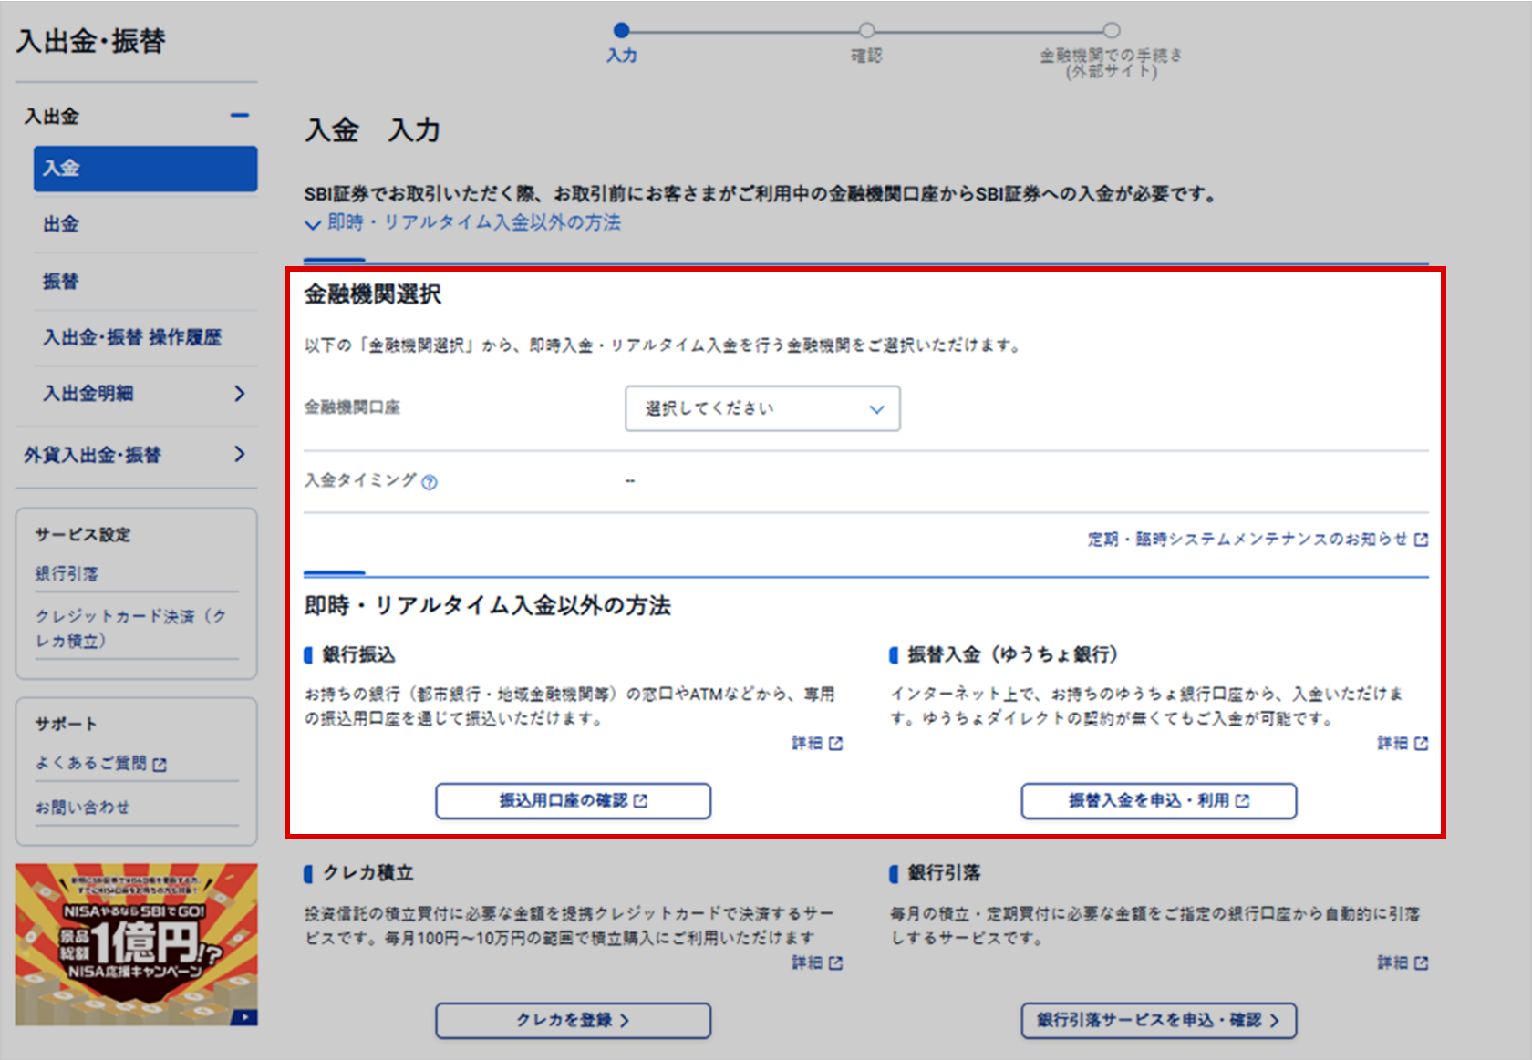Screen dimensions: 1532x1060
Task: Open よくあるご質問 link
Action: (90, 763)
